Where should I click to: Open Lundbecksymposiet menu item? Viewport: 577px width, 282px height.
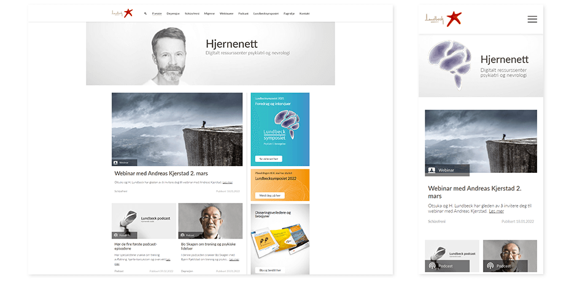point(266,13)
